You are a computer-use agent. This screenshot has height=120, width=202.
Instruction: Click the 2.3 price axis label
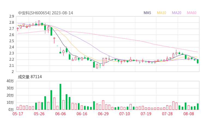tap(11, 53)
